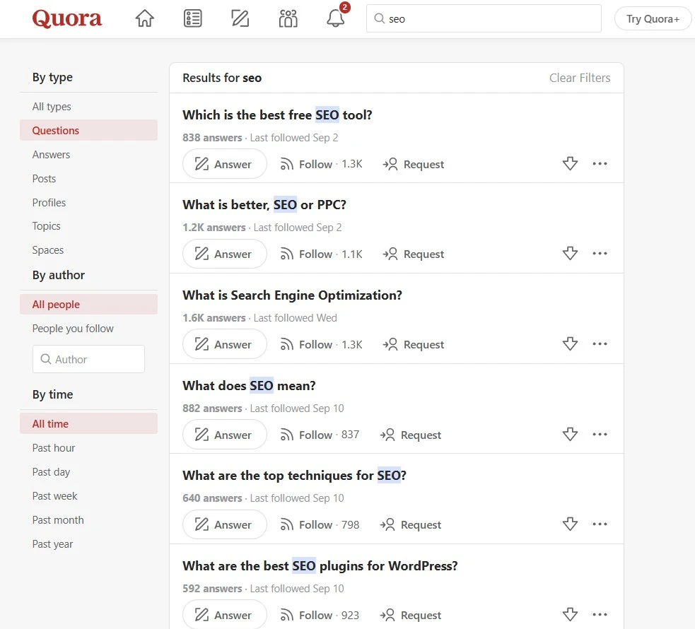Click Answer on 'What is Search Engine Optimization?'
695x629 pixels.
tap(224, 344)
